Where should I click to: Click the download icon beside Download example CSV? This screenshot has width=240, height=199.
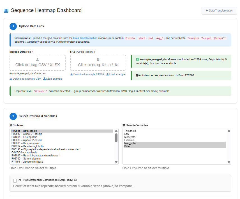pos(11,79)
